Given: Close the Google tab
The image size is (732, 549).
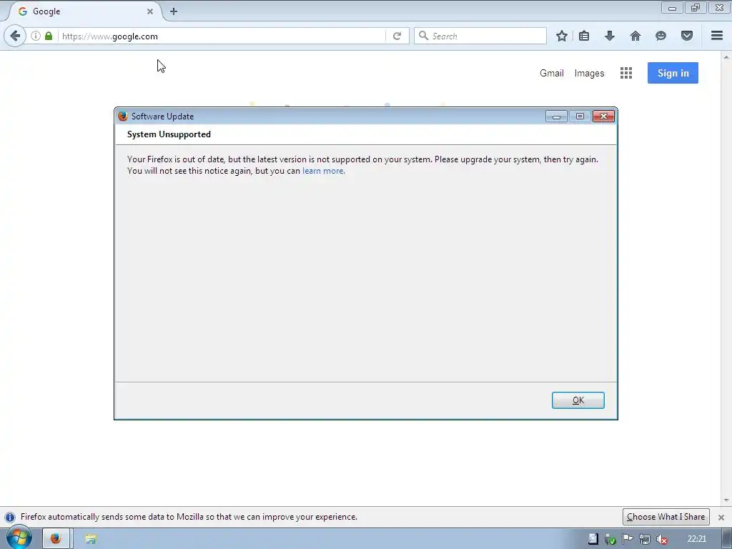Looking at the screenshot, I should (x=150, y=11).
